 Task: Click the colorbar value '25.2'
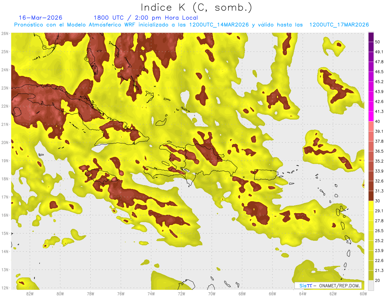(x=379, y=241)
